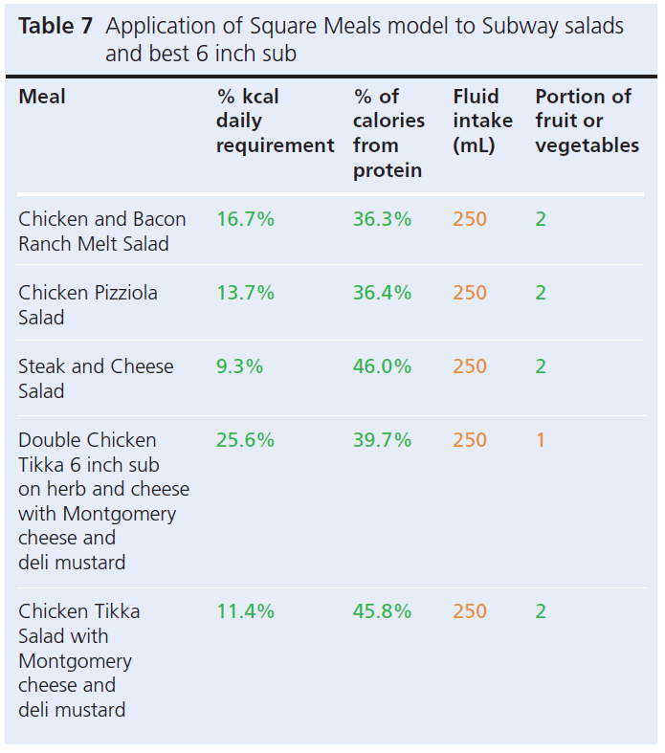This screenshot has width=665, height=753.
Task: Click the 9.3% kcal value
Action: [x=239, y=366]
